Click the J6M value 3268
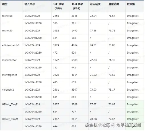The image size is (145, 131). [x=74, y=105]
